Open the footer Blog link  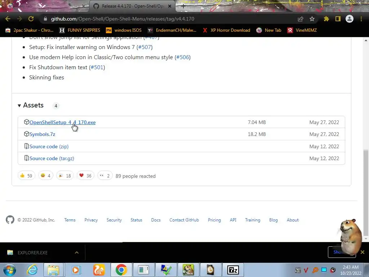(274, 220)
